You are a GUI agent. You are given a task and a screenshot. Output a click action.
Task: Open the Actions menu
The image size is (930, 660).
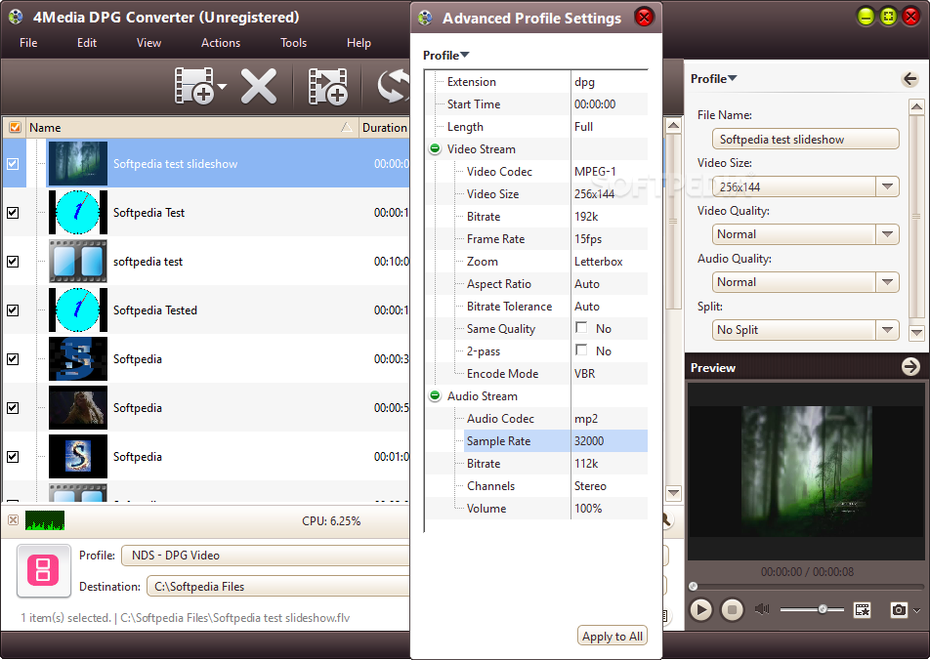(x=221, y=43)
